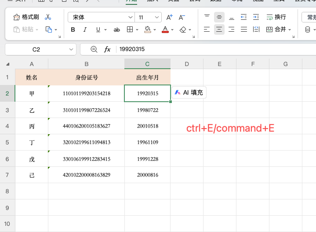Click the distributed alignment icon

(x=256, y=29)
